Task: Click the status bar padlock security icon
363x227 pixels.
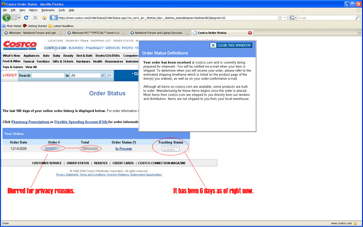Action: click(355, 223)
